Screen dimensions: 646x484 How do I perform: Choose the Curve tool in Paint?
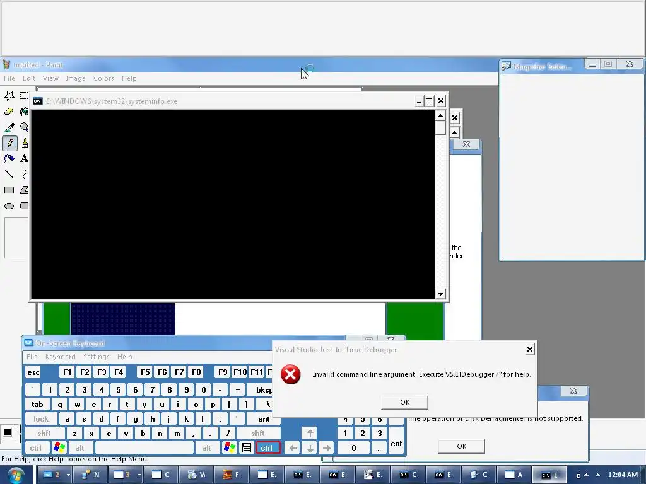(24, 175)
